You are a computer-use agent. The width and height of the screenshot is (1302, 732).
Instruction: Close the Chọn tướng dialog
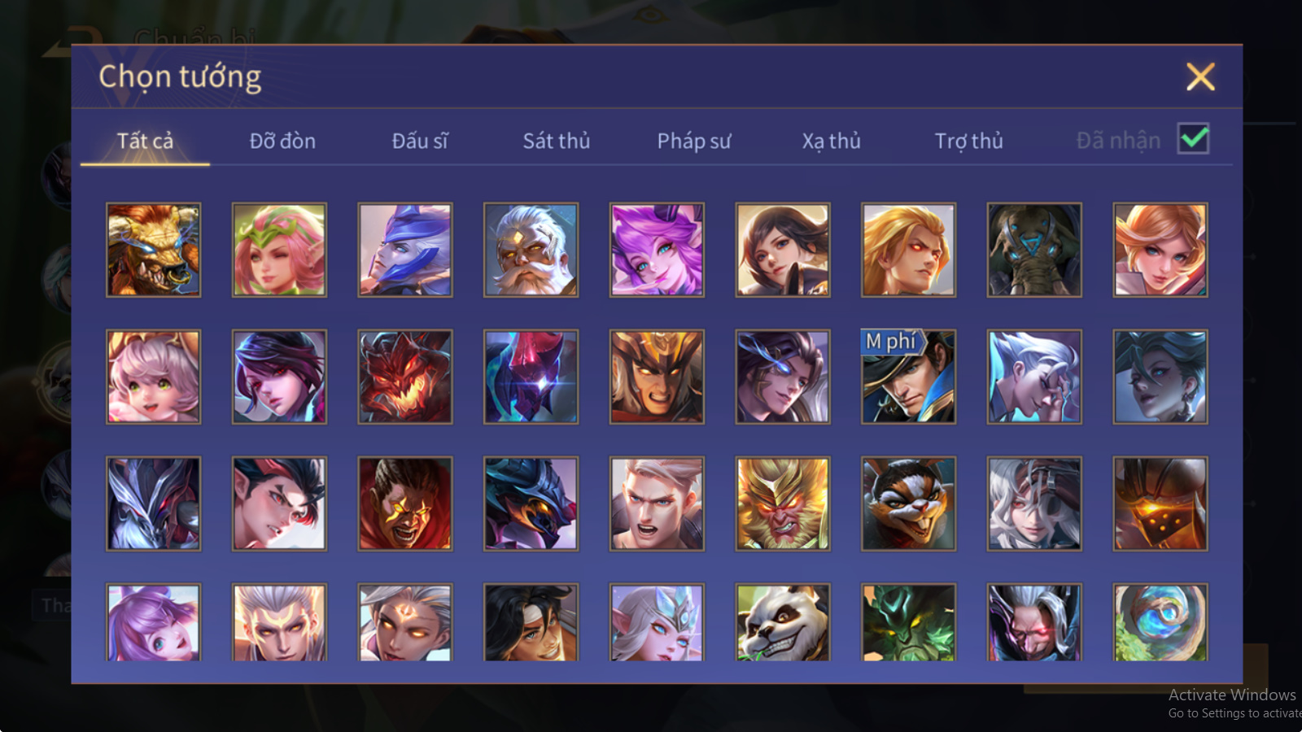tap(1200, 77)
